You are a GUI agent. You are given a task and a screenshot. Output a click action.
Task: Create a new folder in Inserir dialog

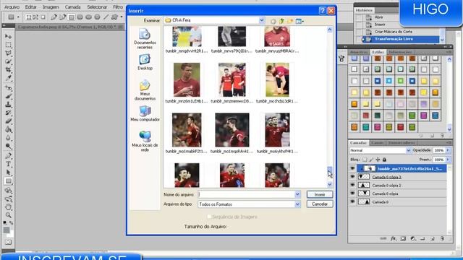point(290,21)
